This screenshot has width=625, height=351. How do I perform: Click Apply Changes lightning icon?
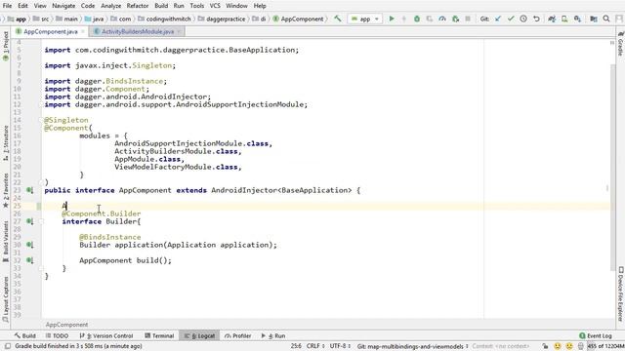pos(403,19)
